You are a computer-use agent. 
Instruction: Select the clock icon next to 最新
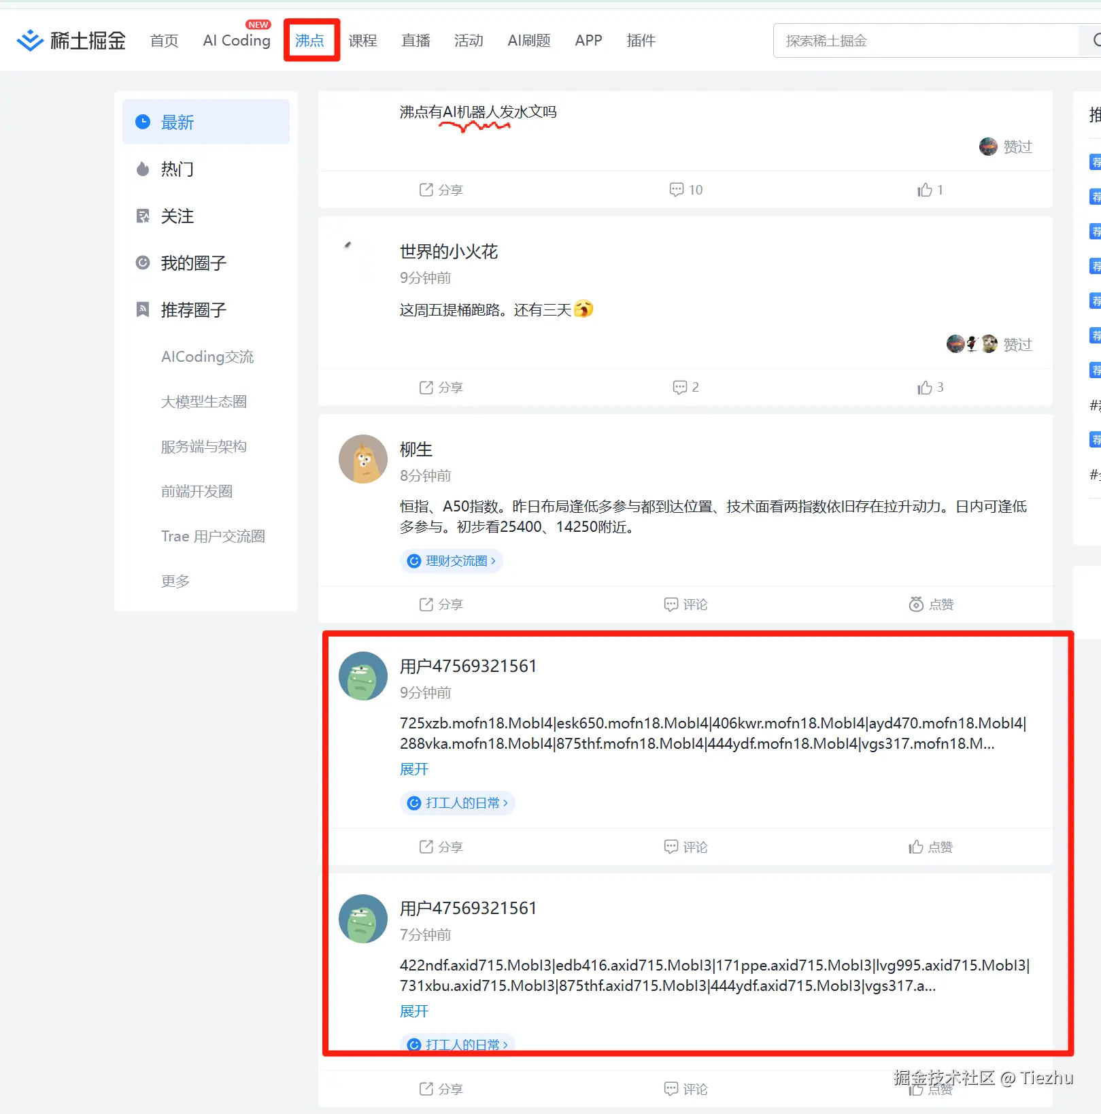tap(143, 122)
